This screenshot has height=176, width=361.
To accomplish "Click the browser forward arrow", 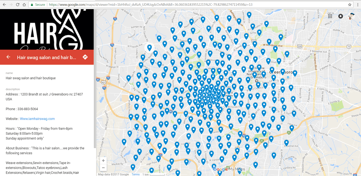I will point(11,5).
